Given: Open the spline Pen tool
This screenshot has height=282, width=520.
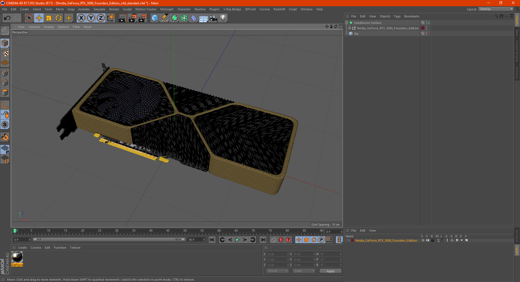Looking at the screenshot, I should coord(165,18).
